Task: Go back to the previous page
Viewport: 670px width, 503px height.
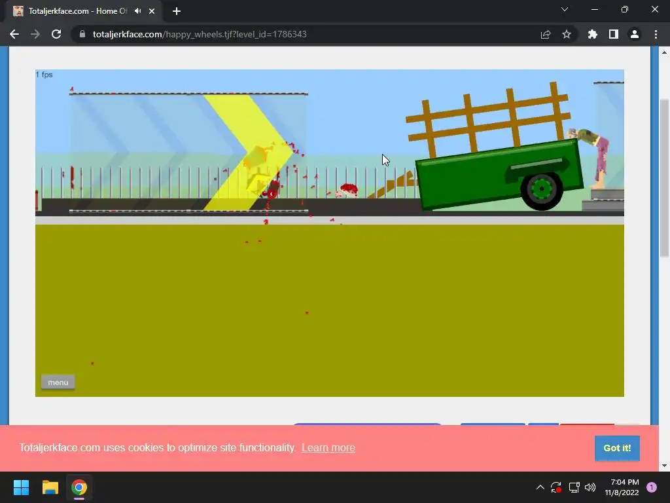Action: click(14, 34)
